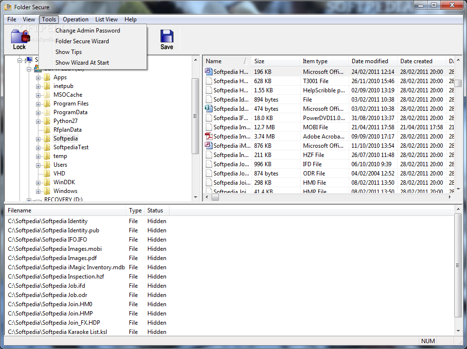Expand the inetpub folder node

pos(38,87)
